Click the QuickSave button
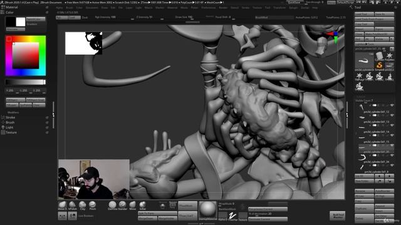The image size is (401, 225). [294, 2]
